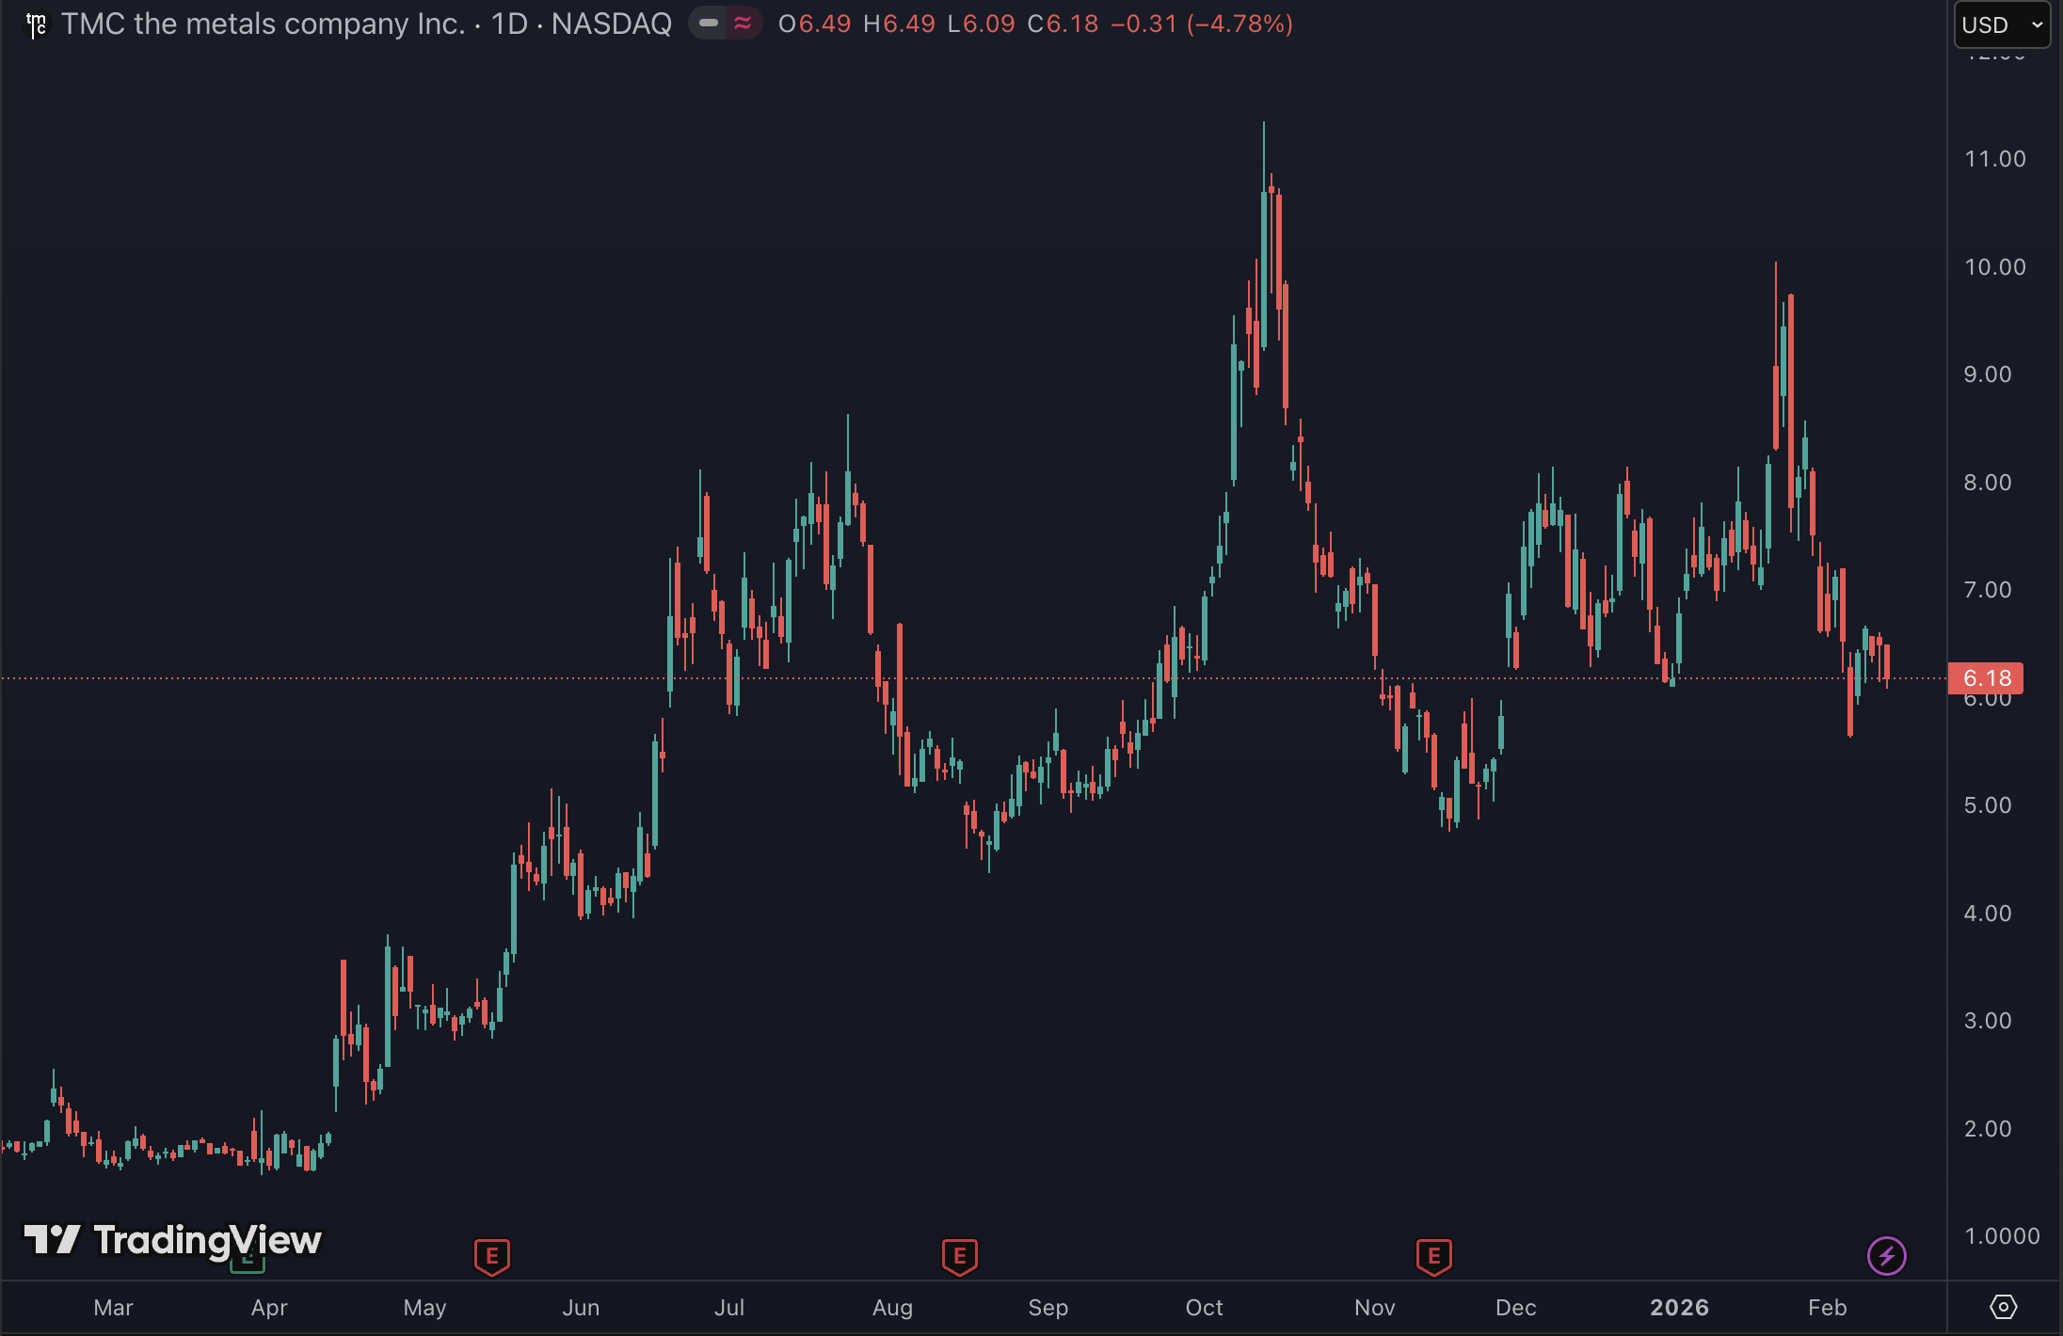Click the 'May' time axis label
Screen dimensions: 2063x1336
coord(425,1308)
